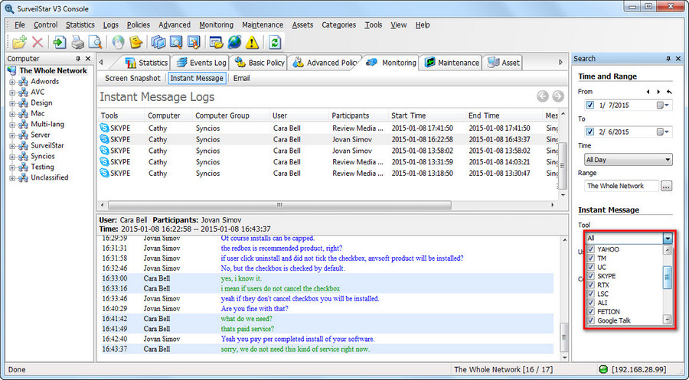Uncheck TM in the Tool list

(x=590, y=258)
